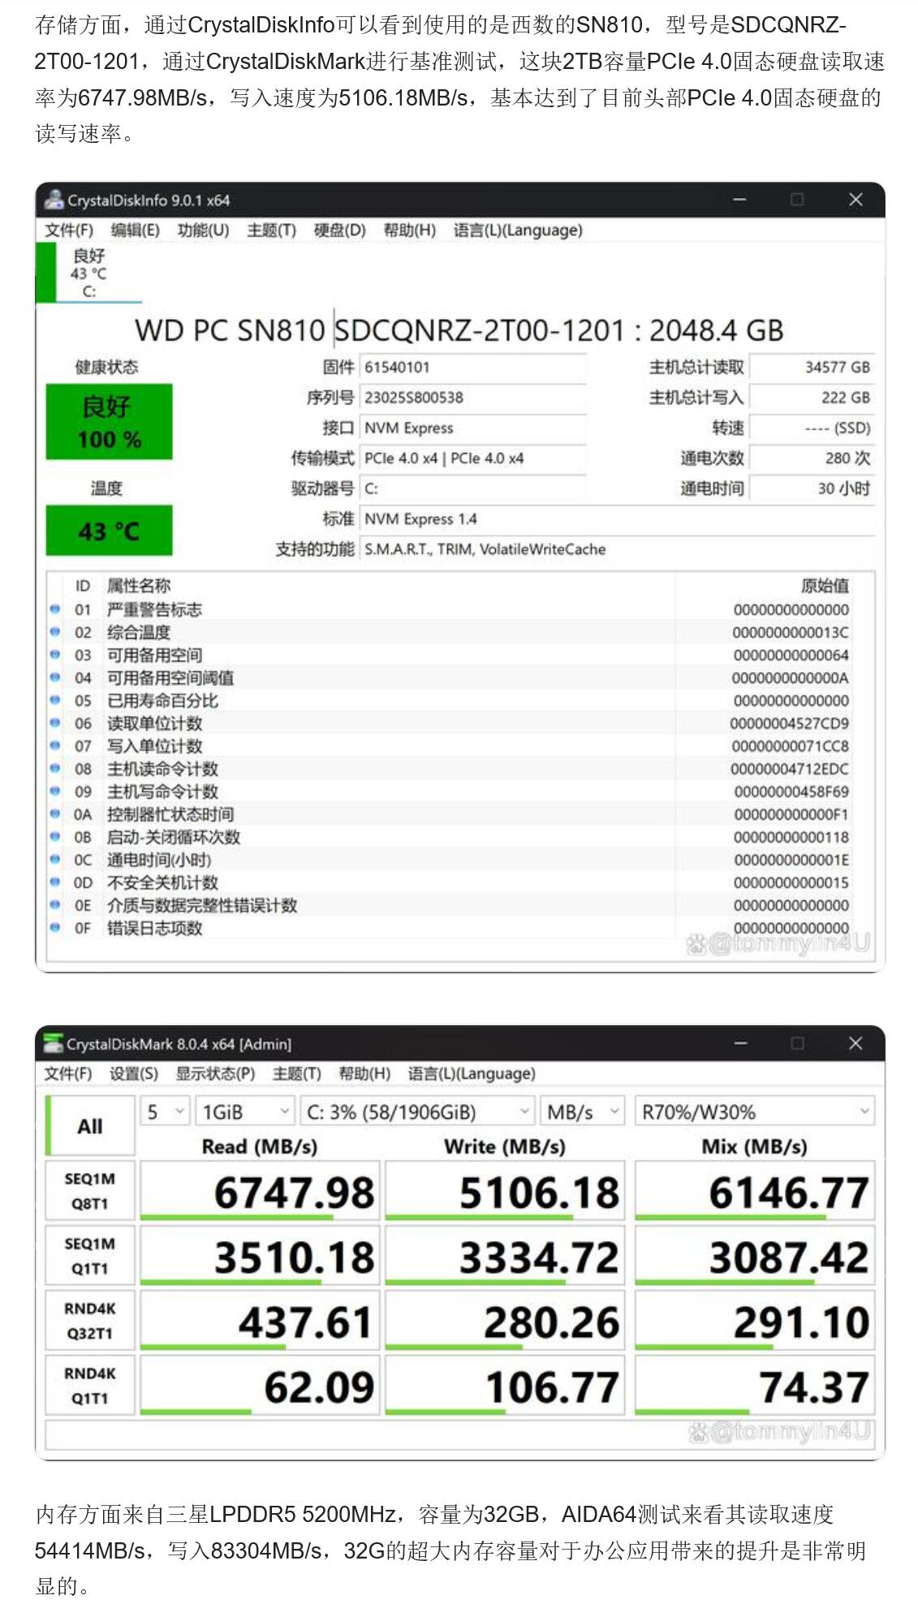Image resolution: width=918 pixels, height=1617 pixels.
Task: Click status dot for attribute 02 综合温度
Action: [55, 632]
